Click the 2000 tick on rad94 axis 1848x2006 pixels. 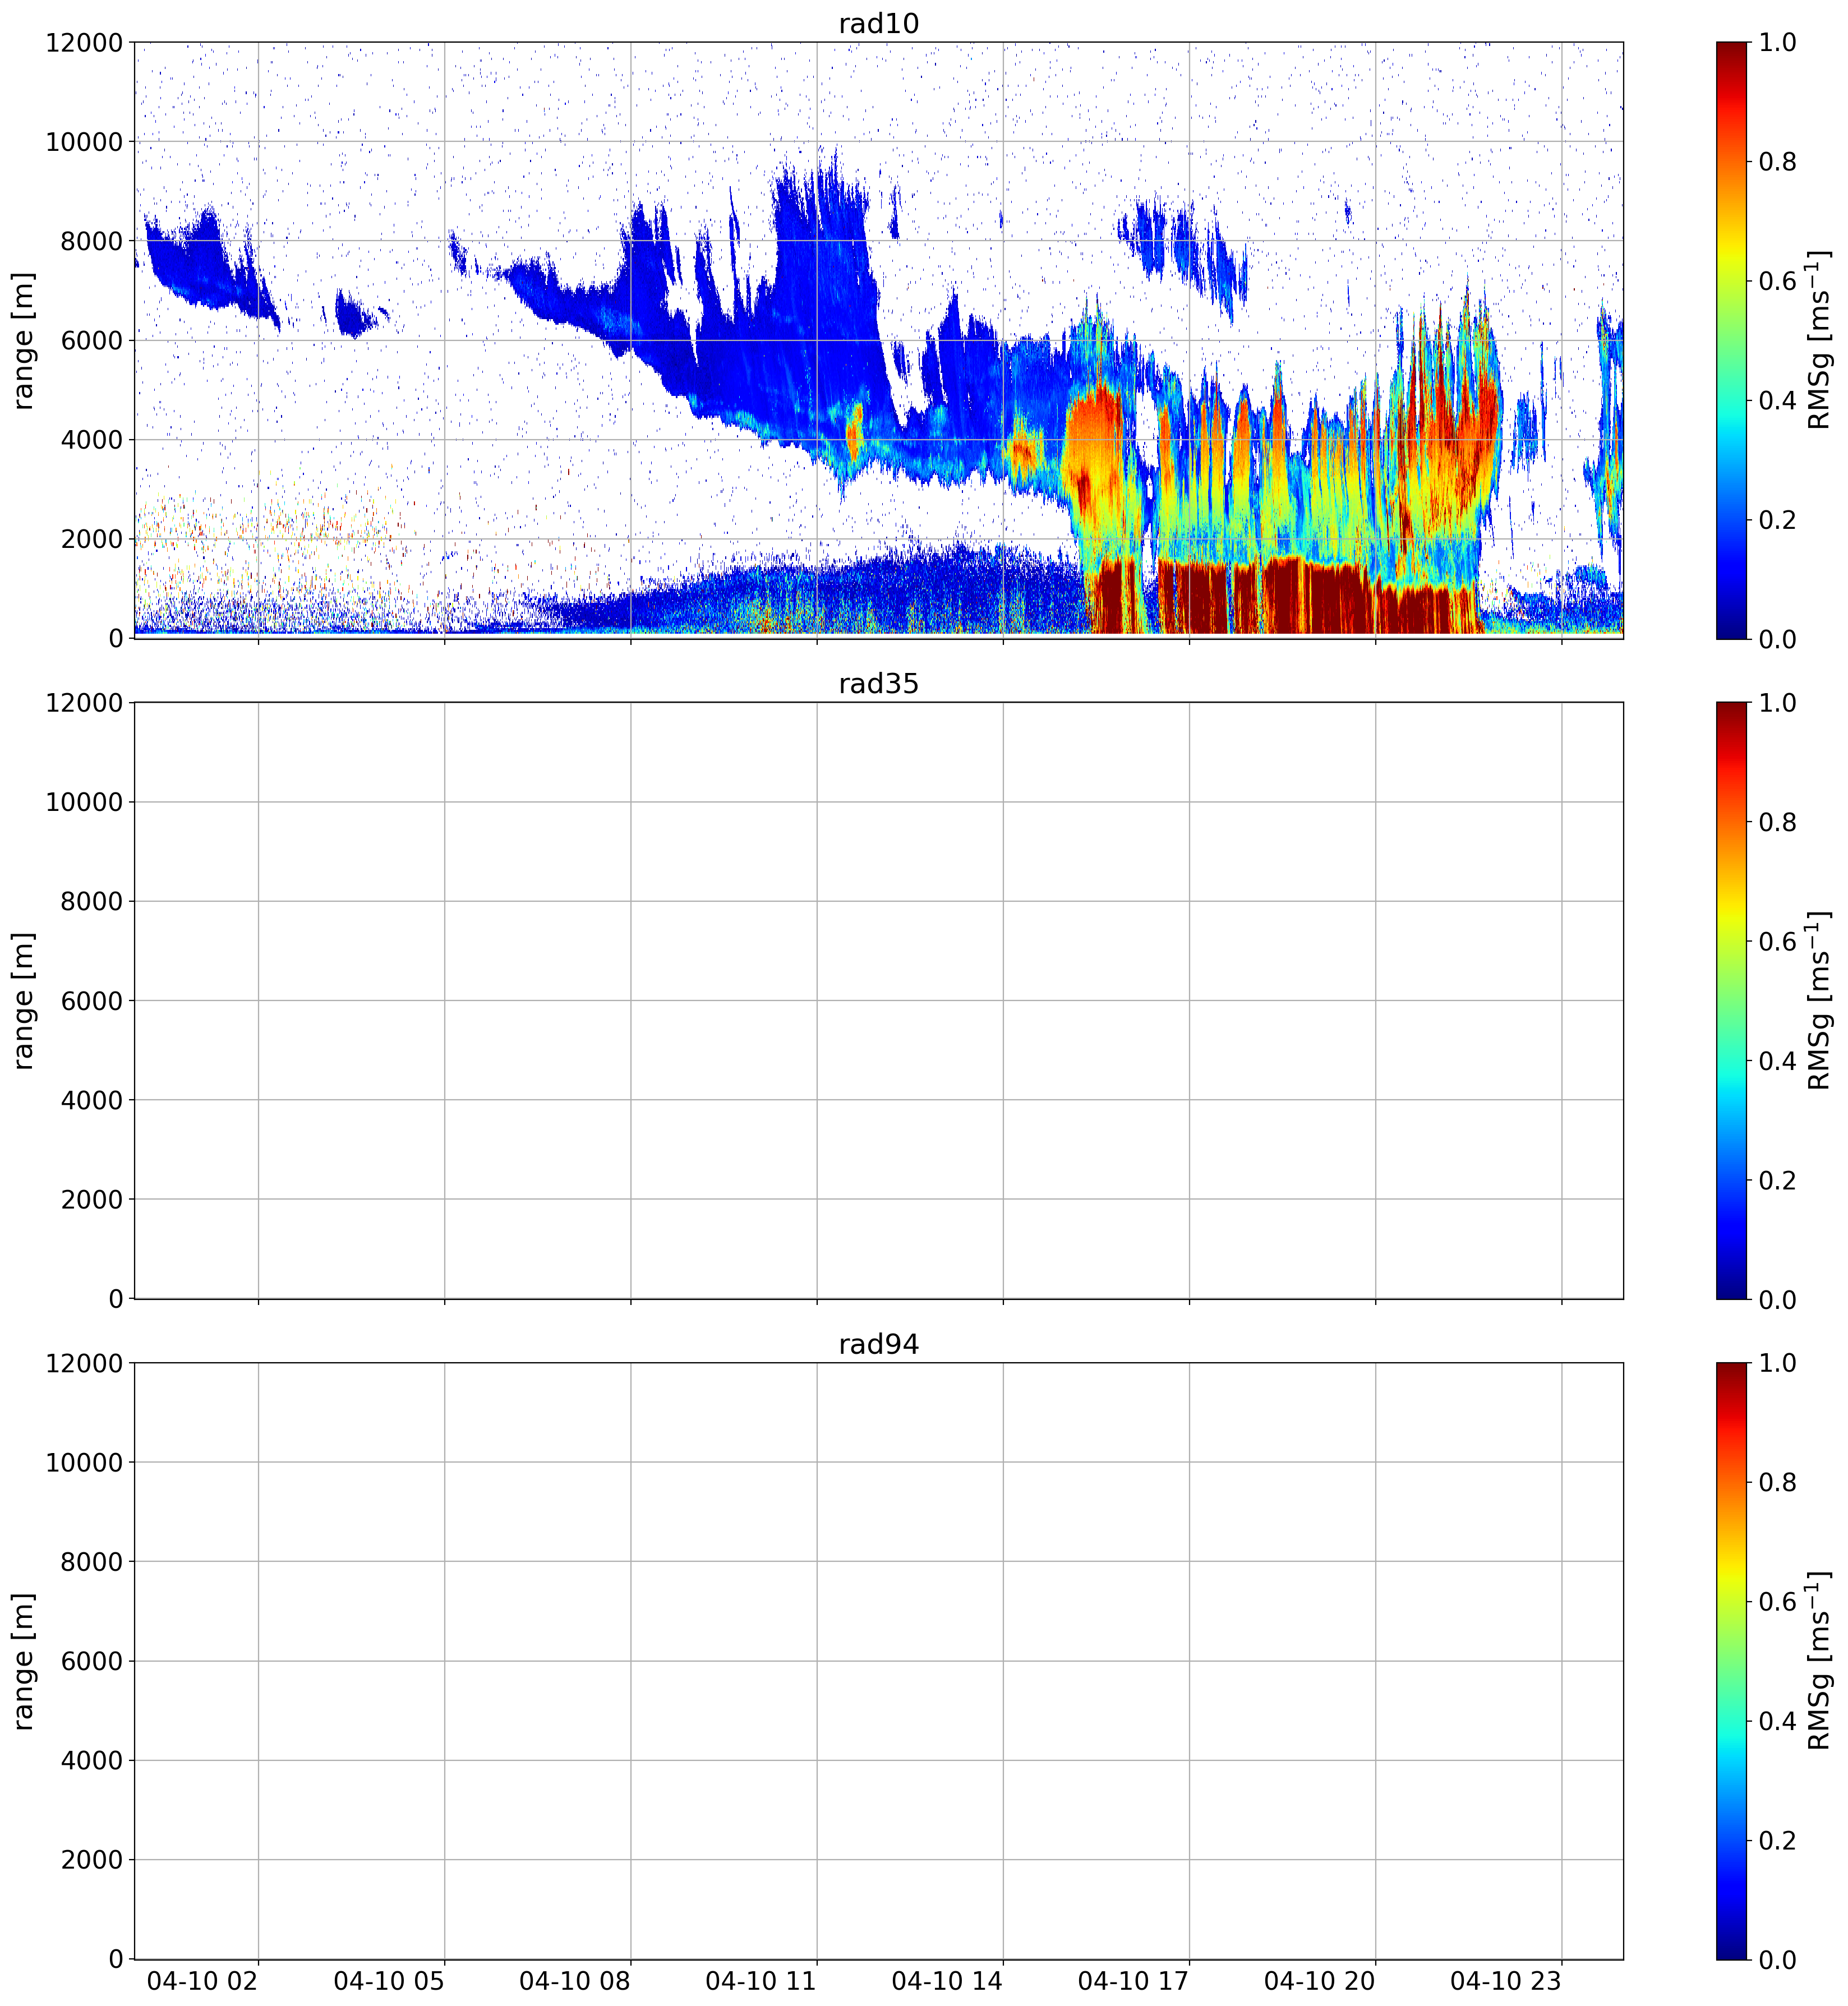[92, 1860]
